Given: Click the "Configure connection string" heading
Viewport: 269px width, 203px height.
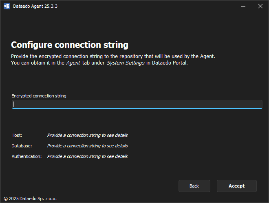Looking at the screenshot, I should [x=70, y=45].
